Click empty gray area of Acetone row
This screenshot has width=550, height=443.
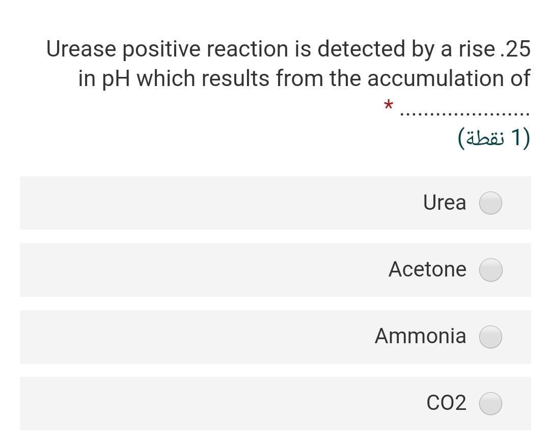tap(204, 270)
